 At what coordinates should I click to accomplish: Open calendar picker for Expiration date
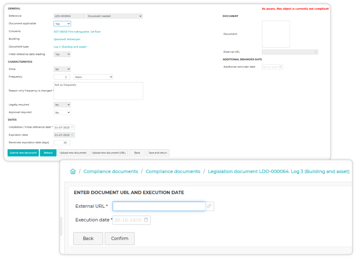tap(72, 135)
